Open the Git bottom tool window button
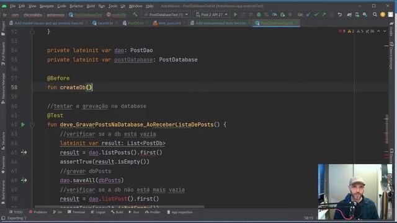This screenshot has width=397, height=223. [x=58, y=212]
